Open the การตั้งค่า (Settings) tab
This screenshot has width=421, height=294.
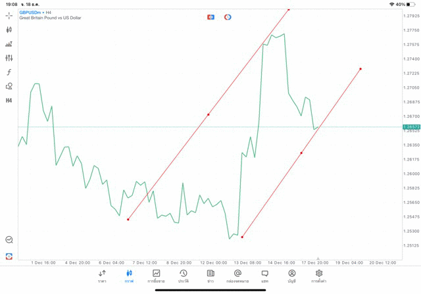tap(319, 276)
